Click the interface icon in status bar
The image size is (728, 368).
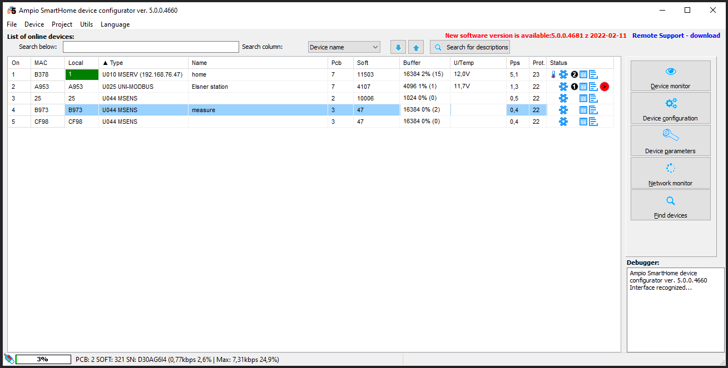(8, 359)
